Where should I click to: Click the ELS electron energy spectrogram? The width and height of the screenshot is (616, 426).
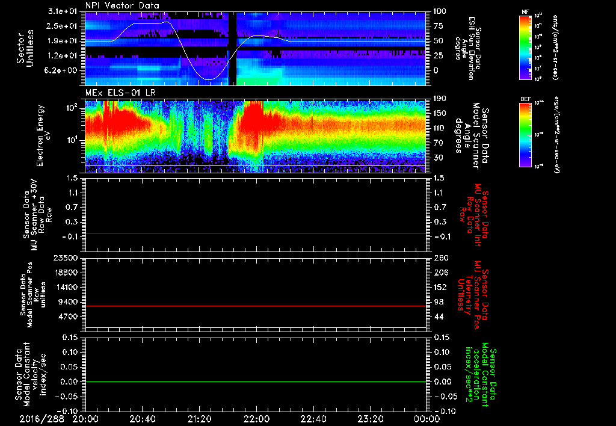point(255,137)
